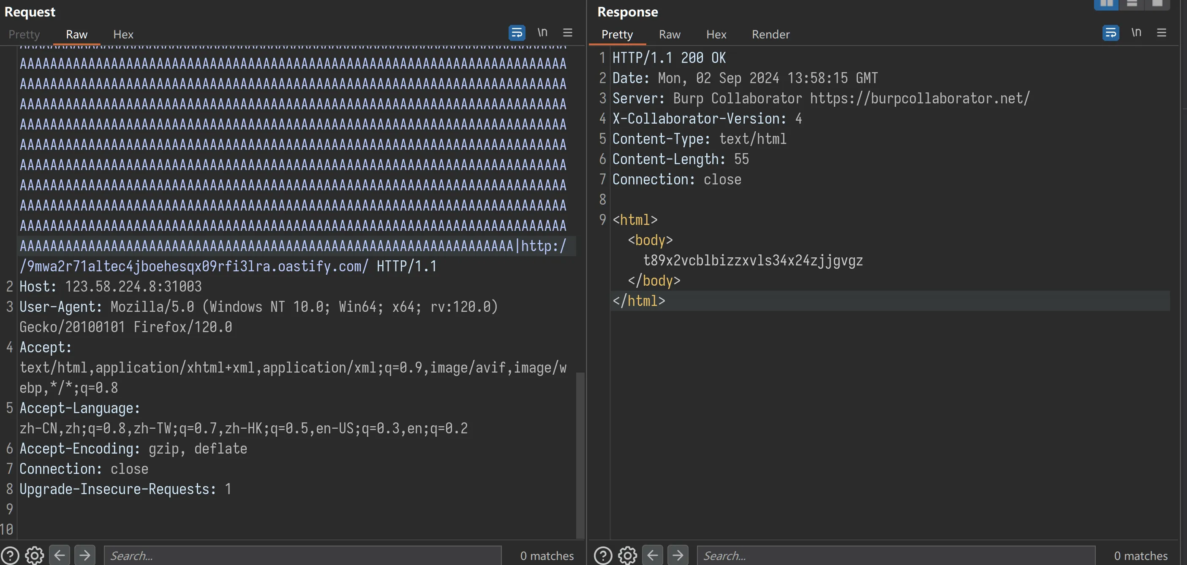Select top-bottom split layout icon

[x=1132, y=4]
